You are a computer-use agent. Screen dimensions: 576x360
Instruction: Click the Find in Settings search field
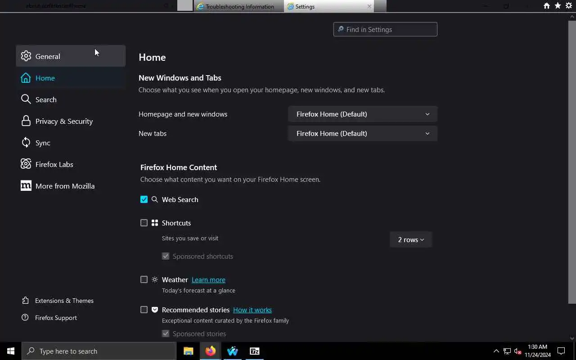click(x=385, y=29)
